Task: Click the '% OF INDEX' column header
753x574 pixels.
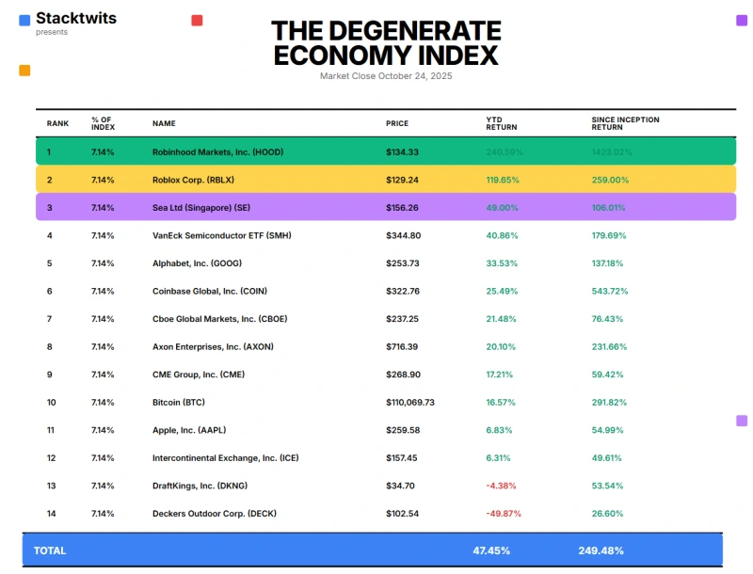Action: point(104,123)
